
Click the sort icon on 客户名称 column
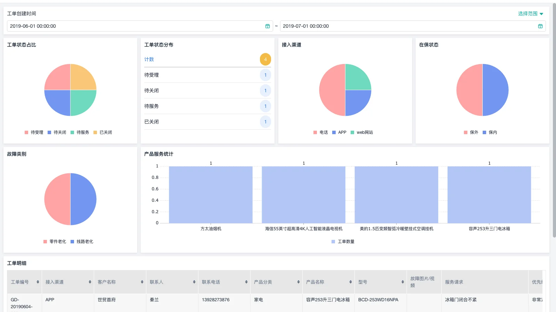pos(142,282)
